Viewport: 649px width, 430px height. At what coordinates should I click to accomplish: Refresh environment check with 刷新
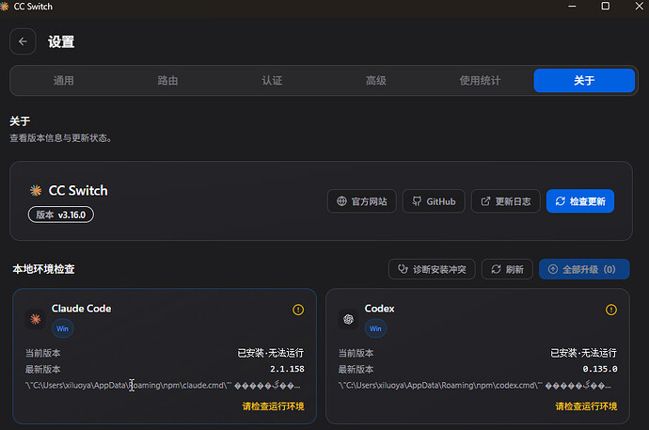(507, 269)
